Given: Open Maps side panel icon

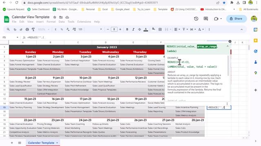Looking at the screenshot, I should coord(256,73).
